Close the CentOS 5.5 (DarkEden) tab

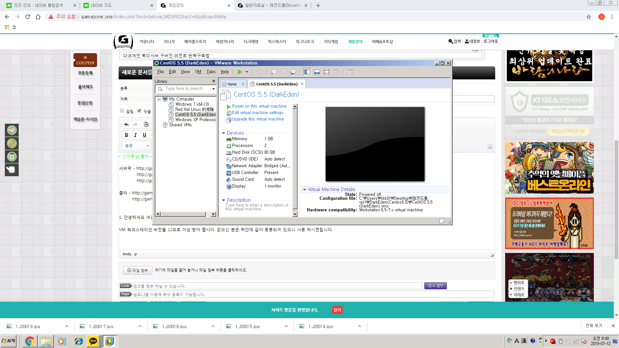[x=302, y=84]
